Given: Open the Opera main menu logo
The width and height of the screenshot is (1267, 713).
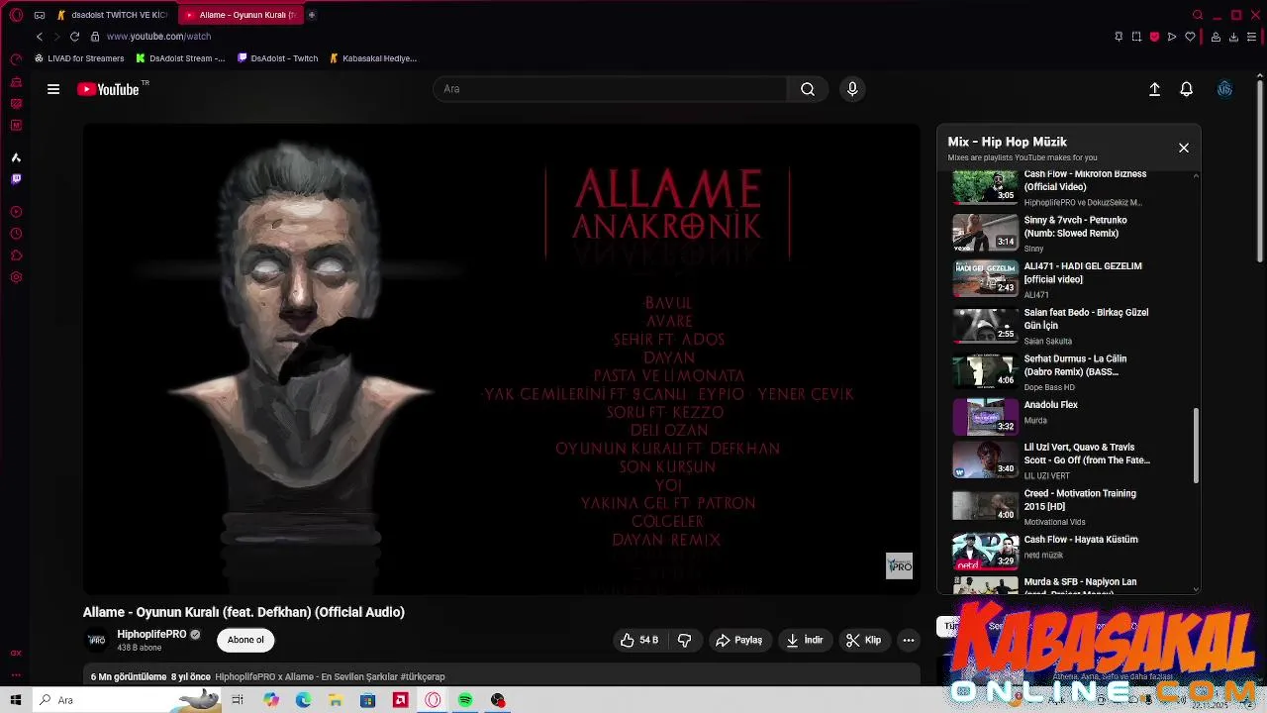Looking at the screenshot, I should pyautogui.click(x=16, y=15).
